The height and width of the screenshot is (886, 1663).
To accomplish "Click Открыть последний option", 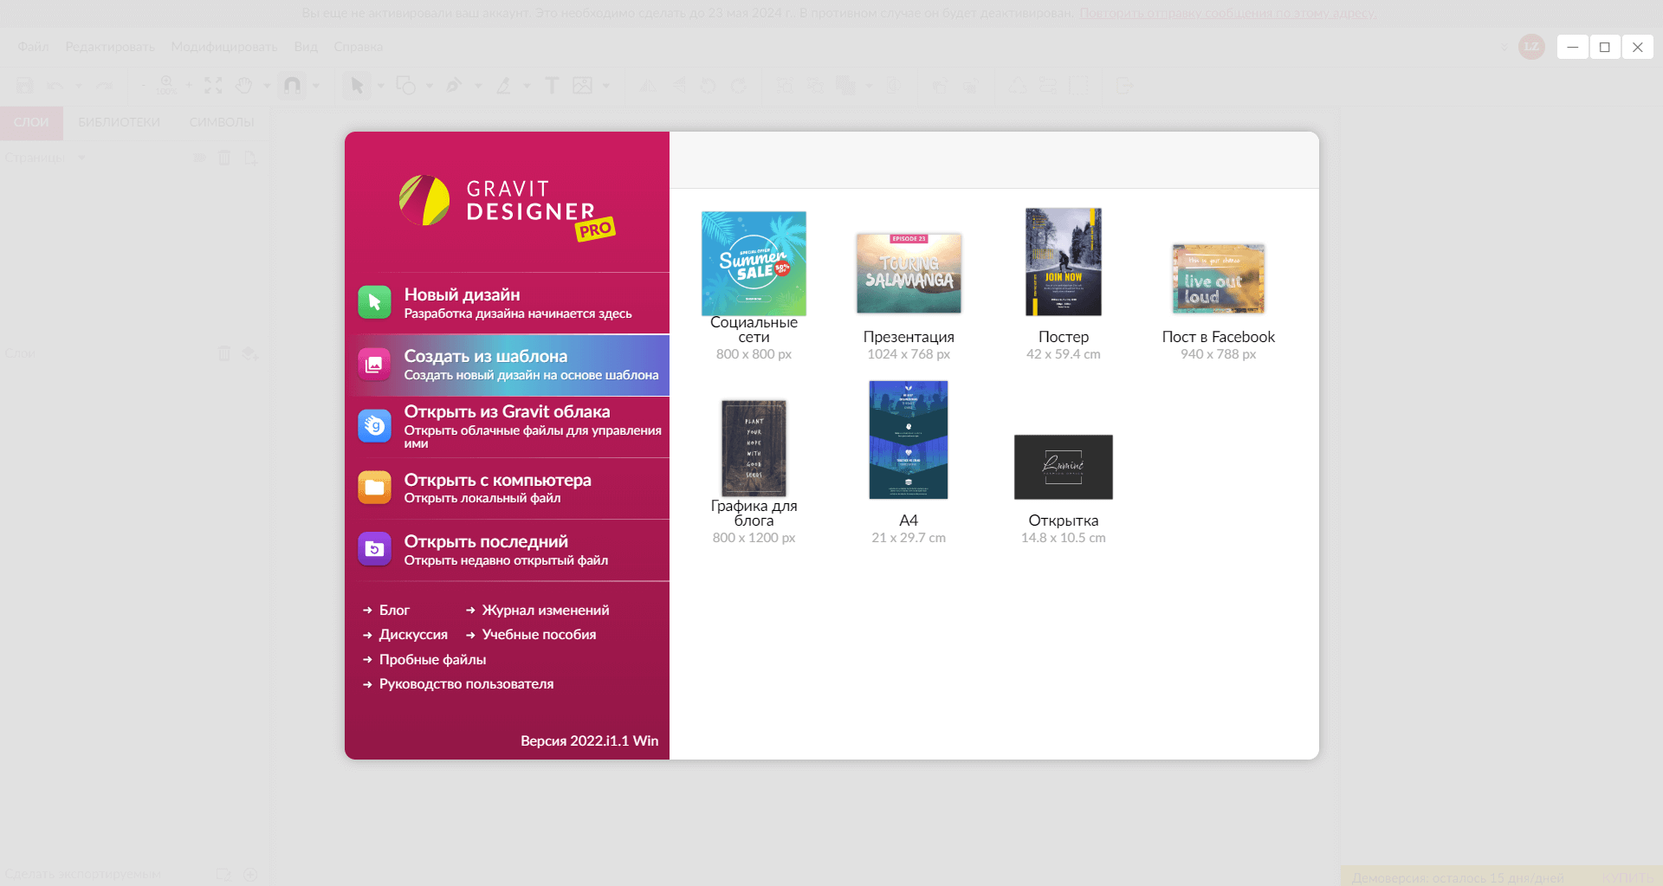I will [507, 550].
